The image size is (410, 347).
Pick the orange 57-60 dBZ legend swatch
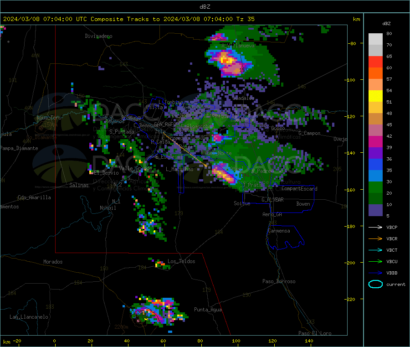point(375,73)
